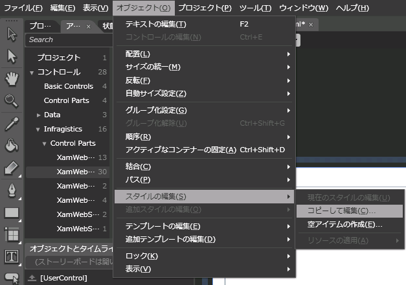Click テキストの編集(T) menu item
This screenshot has height=285, width=406.
click(155, 24)
